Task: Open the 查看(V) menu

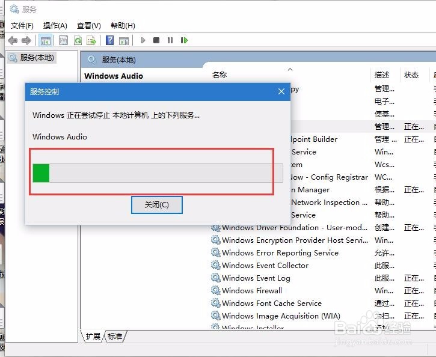Action: click(88, 26)
